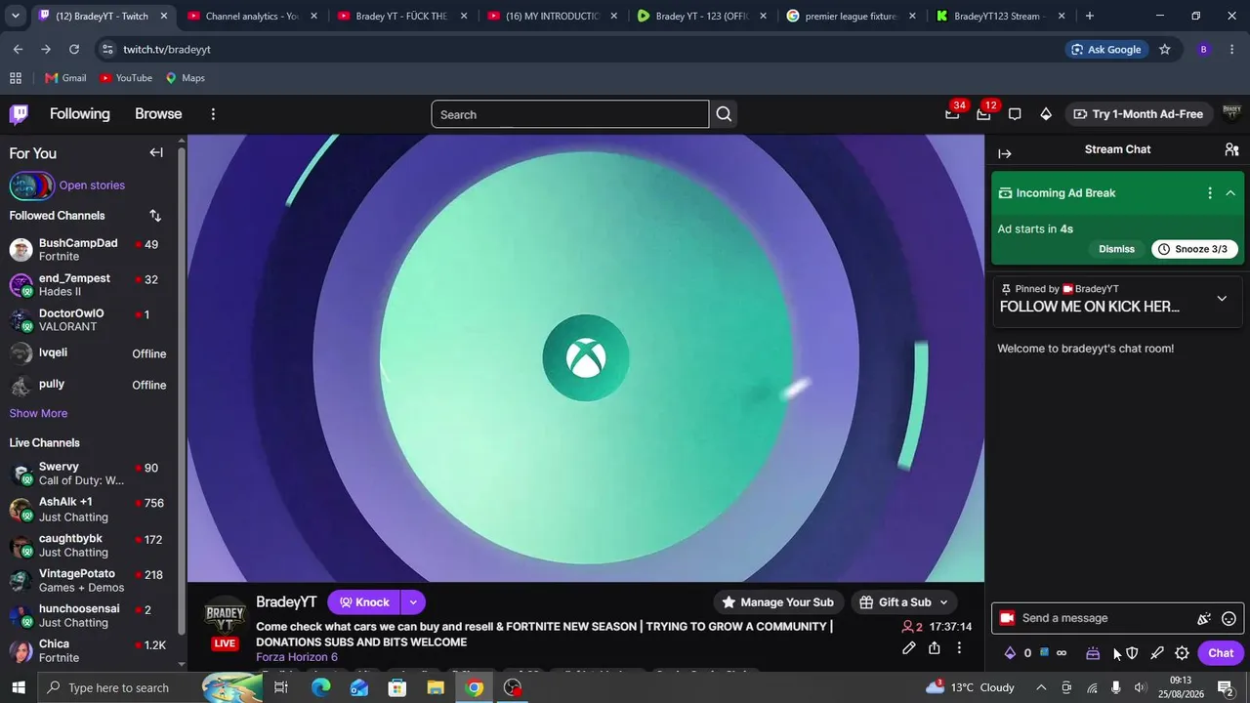The height and width of the screenshot is (703, 1250).
Task: Open Windows Start menu
Action: [18, 687]
